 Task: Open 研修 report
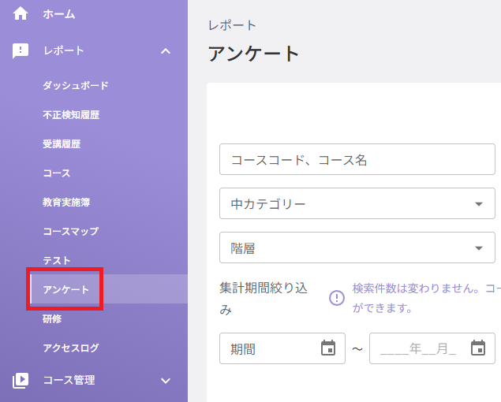click(x=52, y=318)
